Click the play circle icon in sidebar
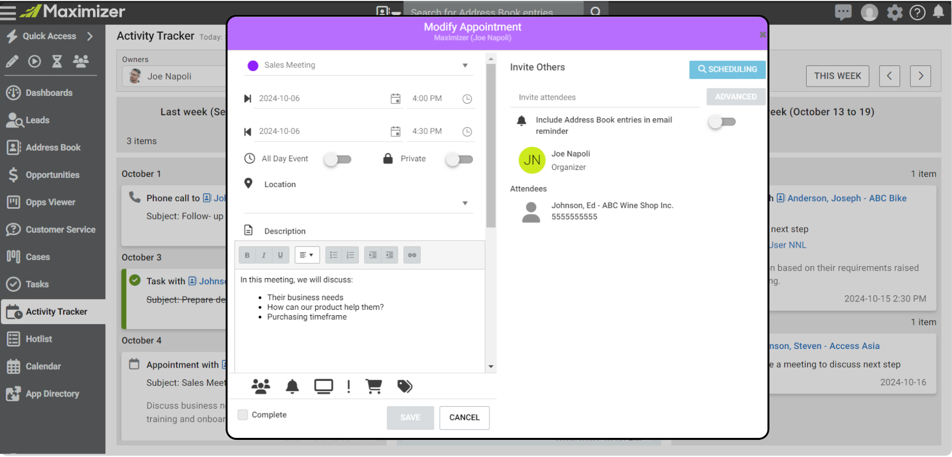 (34, 61)
